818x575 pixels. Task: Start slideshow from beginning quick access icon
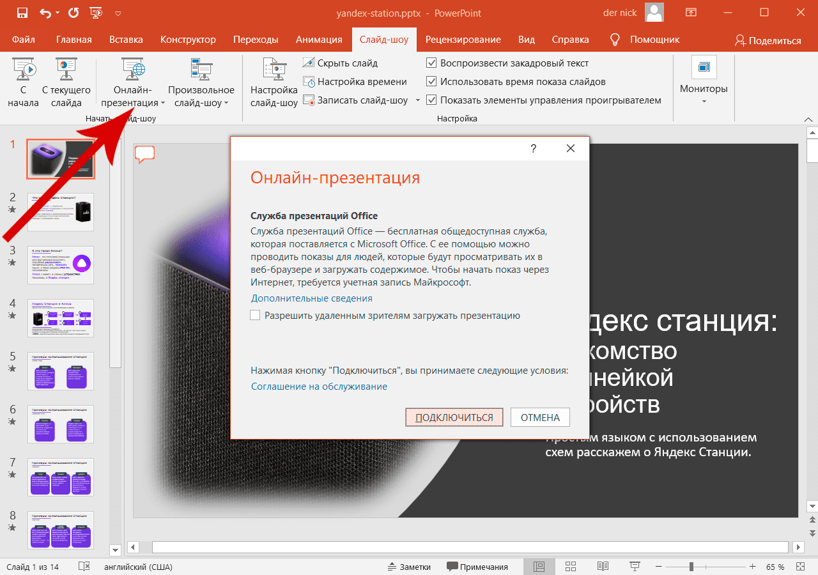96,13
